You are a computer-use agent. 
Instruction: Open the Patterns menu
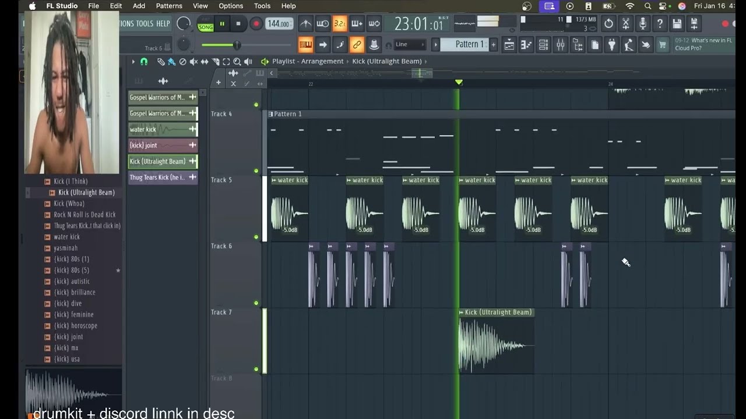(x=169, y=6)
